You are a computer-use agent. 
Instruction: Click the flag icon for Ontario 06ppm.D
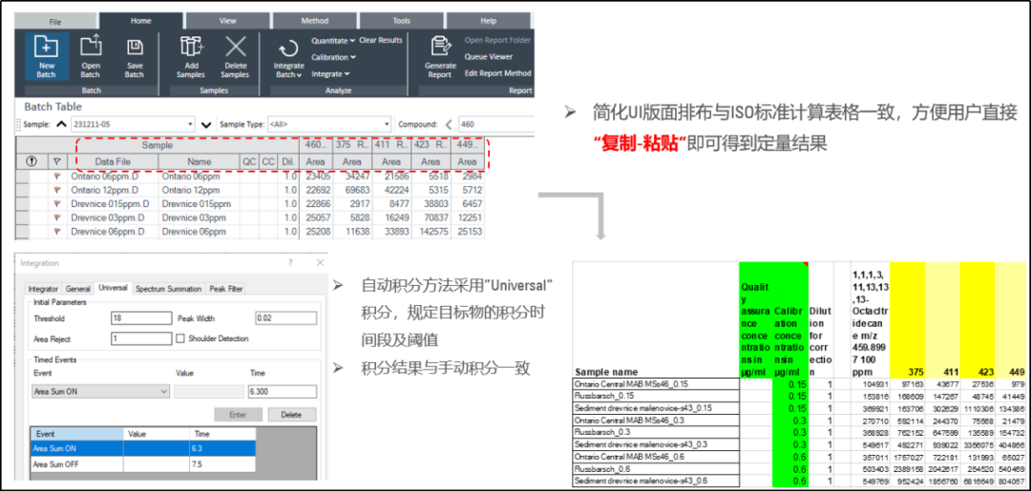pyautogui.click(x=57, y=176)
